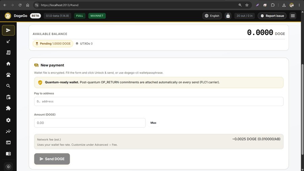Open the browser profile avatar
The image size is (304, 171).
[292, 5]
